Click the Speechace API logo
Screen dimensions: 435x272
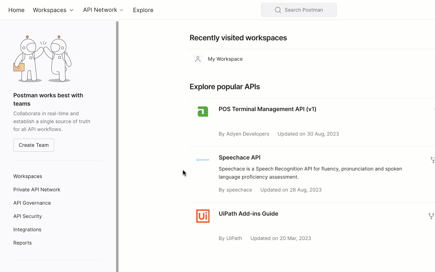tap(203, 160)
